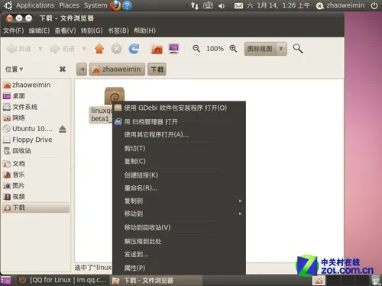
Task: Open the date and time in panel
Action: pos(278,5)
